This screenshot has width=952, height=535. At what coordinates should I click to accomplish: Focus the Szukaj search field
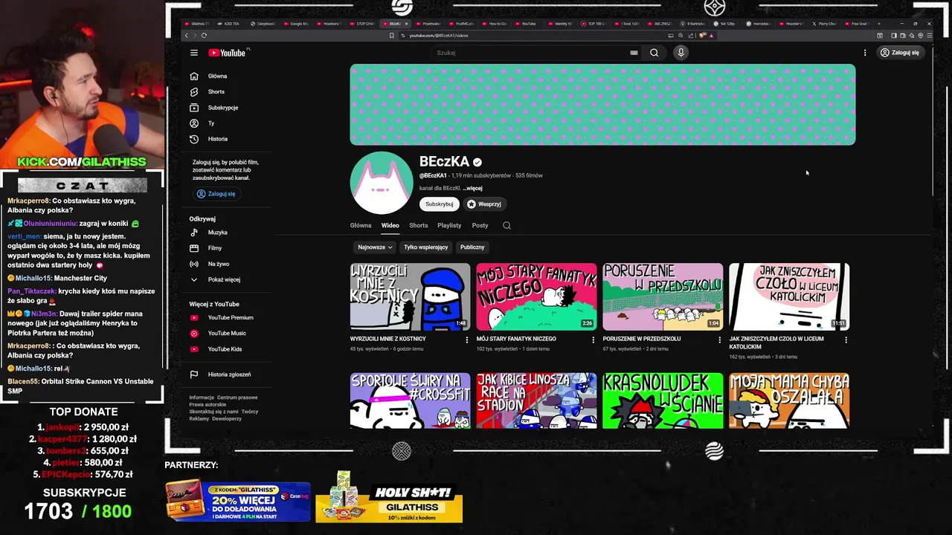click(530, 53)
